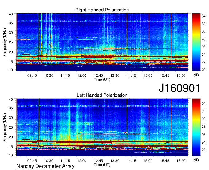Click the 20 frequency tick on Right Handed plot
The width and height of the screenshot is (209, 170).
click(x=11, y=52)
